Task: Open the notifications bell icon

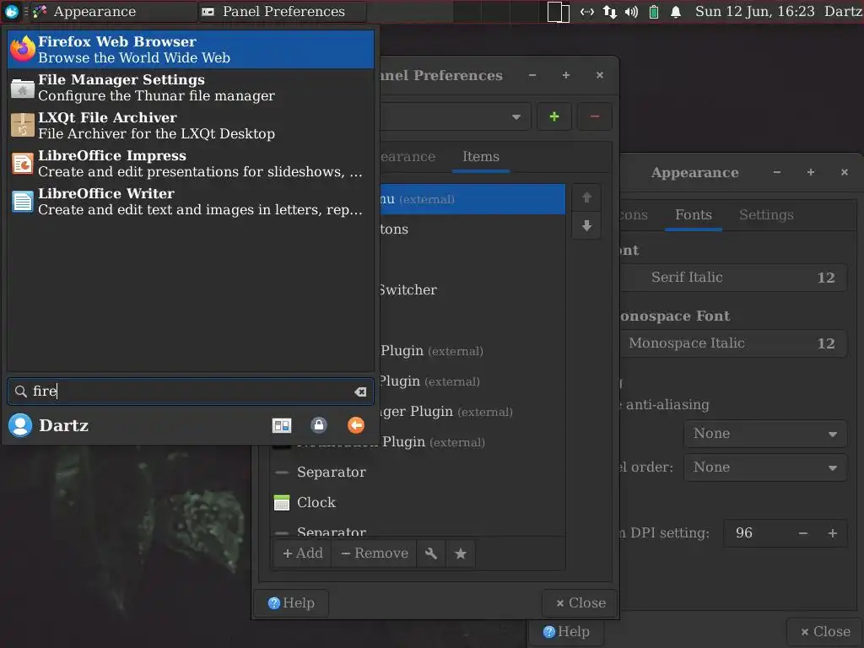Action: (676, 12)
